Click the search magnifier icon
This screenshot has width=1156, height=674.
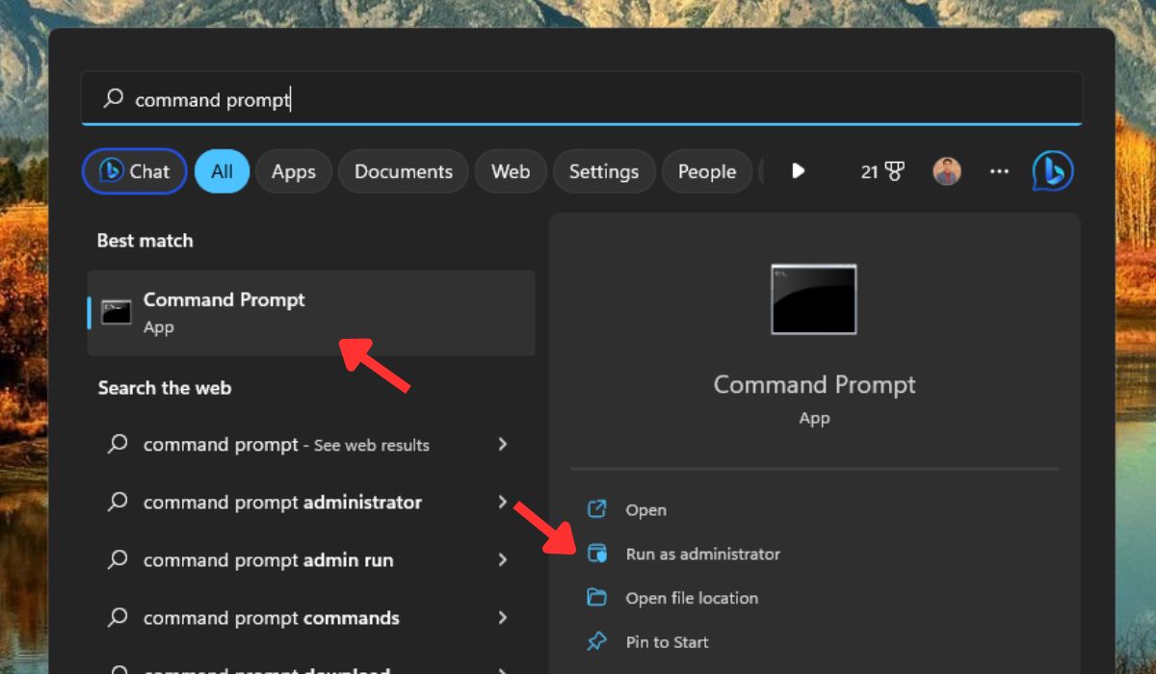pyautogui.click(x=114, y=98)
